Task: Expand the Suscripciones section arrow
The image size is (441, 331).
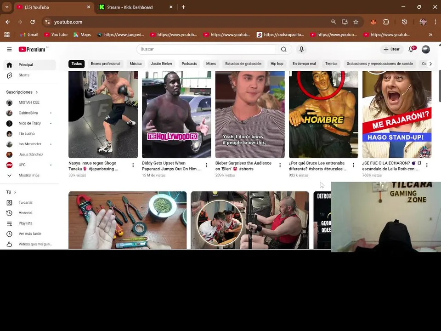Action: 37,92
